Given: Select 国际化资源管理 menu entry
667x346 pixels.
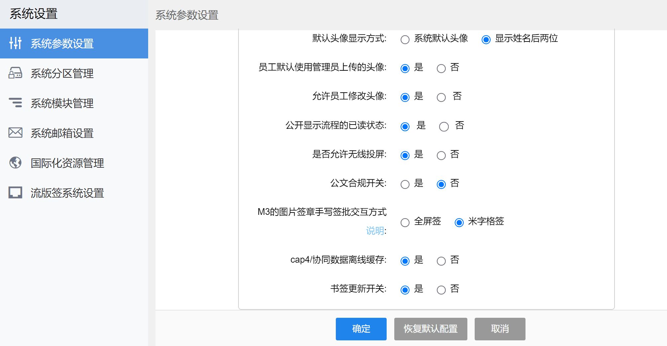Looking at the screenshot, I should (74, 163).
